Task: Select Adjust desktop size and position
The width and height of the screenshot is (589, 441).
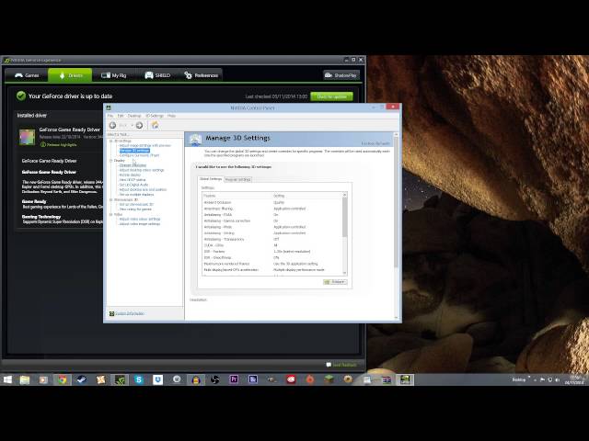Action: click(143, 190)
